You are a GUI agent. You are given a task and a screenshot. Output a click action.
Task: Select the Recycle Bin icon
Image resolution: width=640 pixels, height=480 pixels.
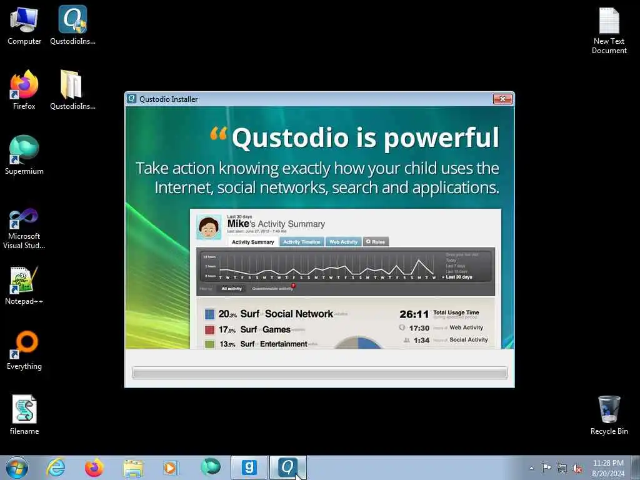609,415
